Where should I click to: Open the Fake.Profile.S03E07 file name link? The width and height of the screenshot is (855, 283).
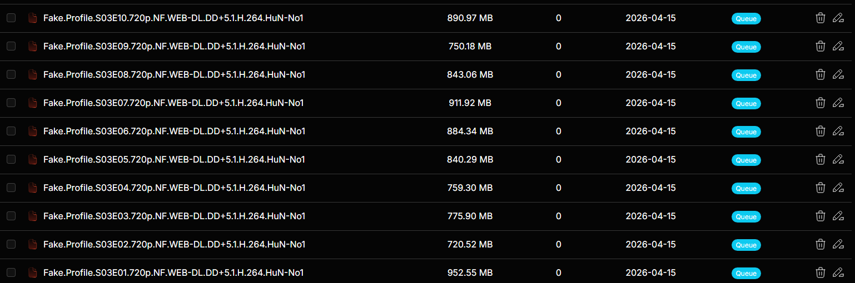(173, 103)
